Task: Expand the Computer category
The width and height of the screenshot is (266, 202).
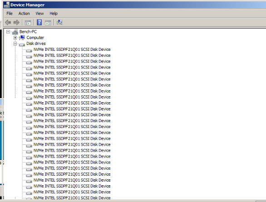Action: [x=15, y=38]
